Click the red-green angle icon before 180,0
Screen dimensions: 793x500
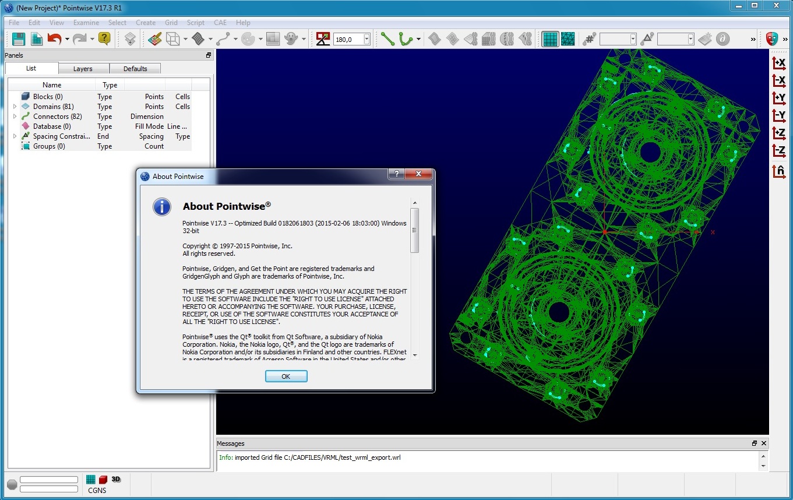pos(323,39)
